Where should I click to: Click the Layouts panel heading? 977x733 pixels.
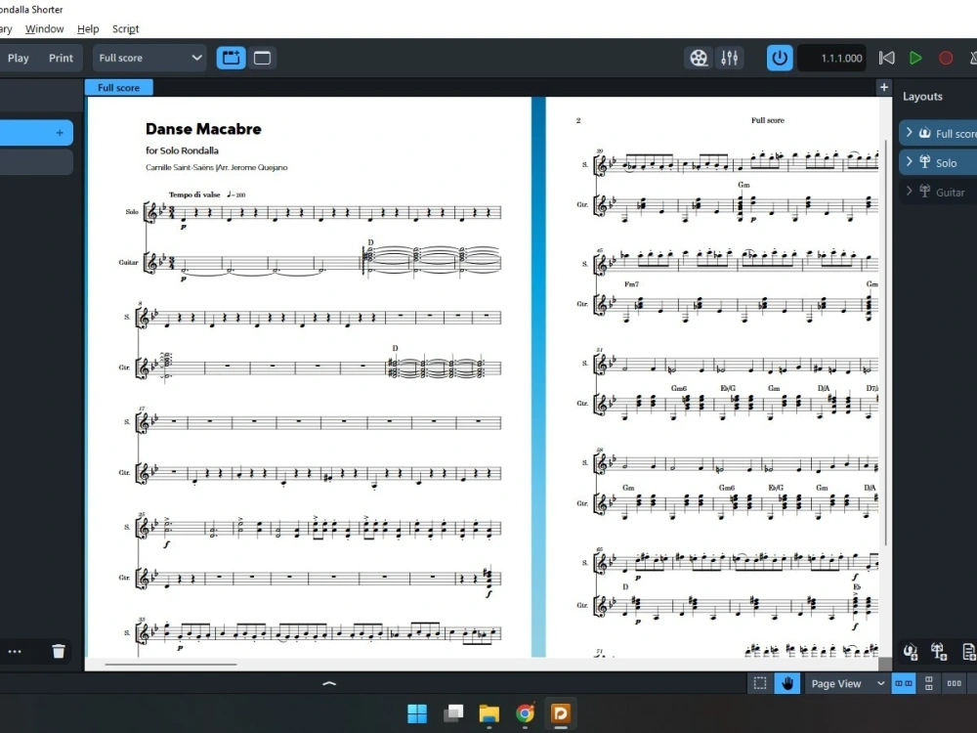click(x=922, y=97)
